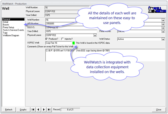Click the XSPOC Well field
Image resolution: width=168 pixels, height=114 pixels.
tap(58, 43)
